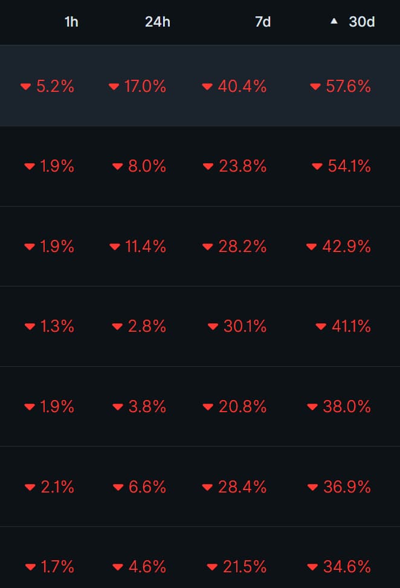Click the 38.0% 30d change value
This screenshot has height=588, width=400.
coord(347,407)
